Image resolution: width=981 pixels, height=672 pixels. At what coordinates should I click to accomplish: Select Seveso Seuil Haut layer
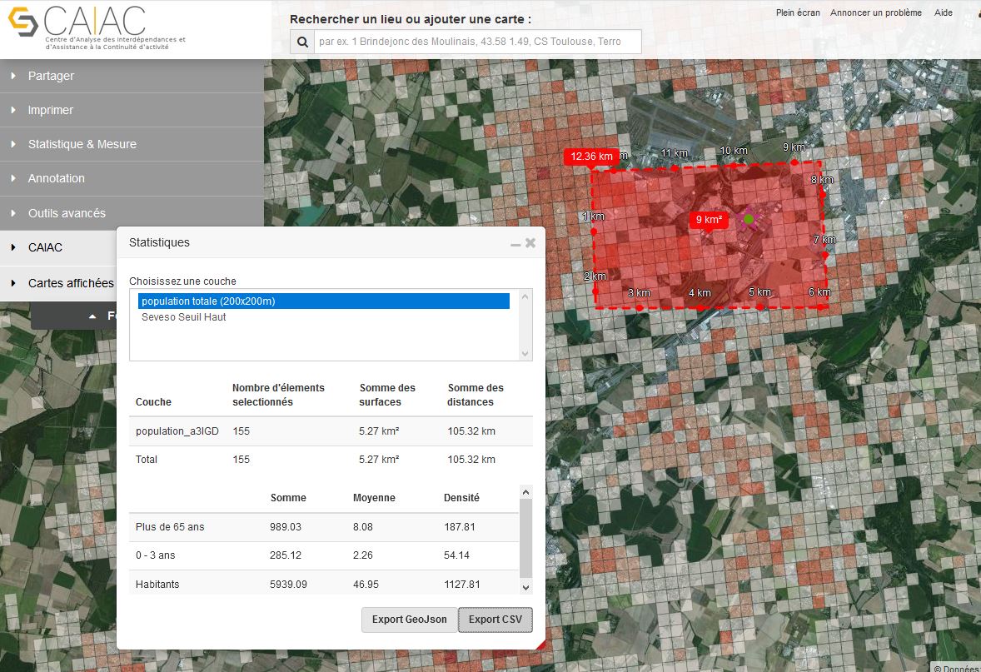pyautogui.click(x=323, y=317)
